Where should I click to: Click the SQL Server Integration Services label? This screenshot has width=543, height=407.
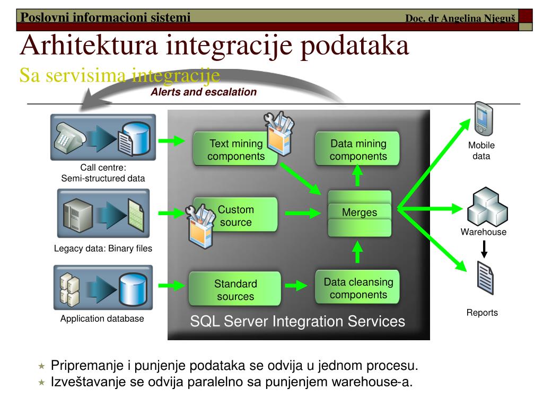pyautogui.click(x=297, y=321)
